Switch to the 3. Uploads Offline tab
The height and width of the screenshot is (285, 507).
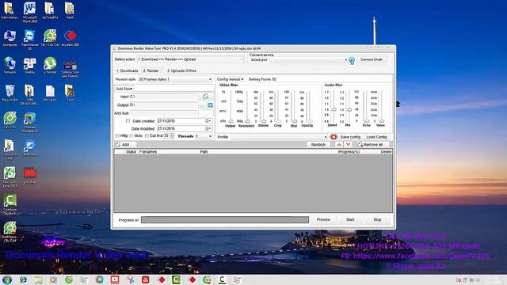coord(181,70)
